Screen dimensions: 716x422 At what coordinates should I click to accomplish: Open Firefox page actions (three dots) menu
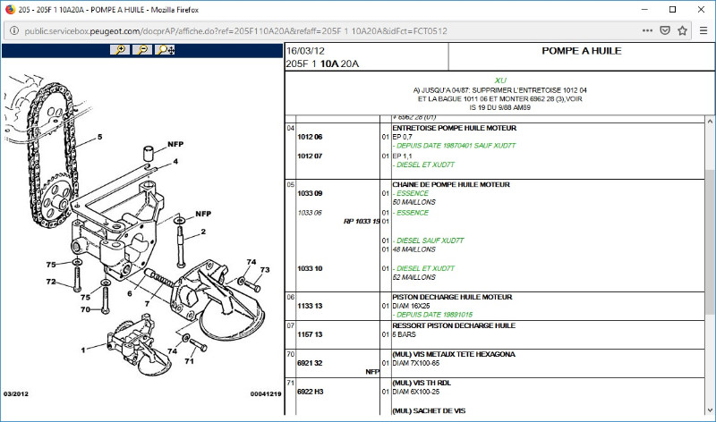pyautogui.click(x=647, y=30)
